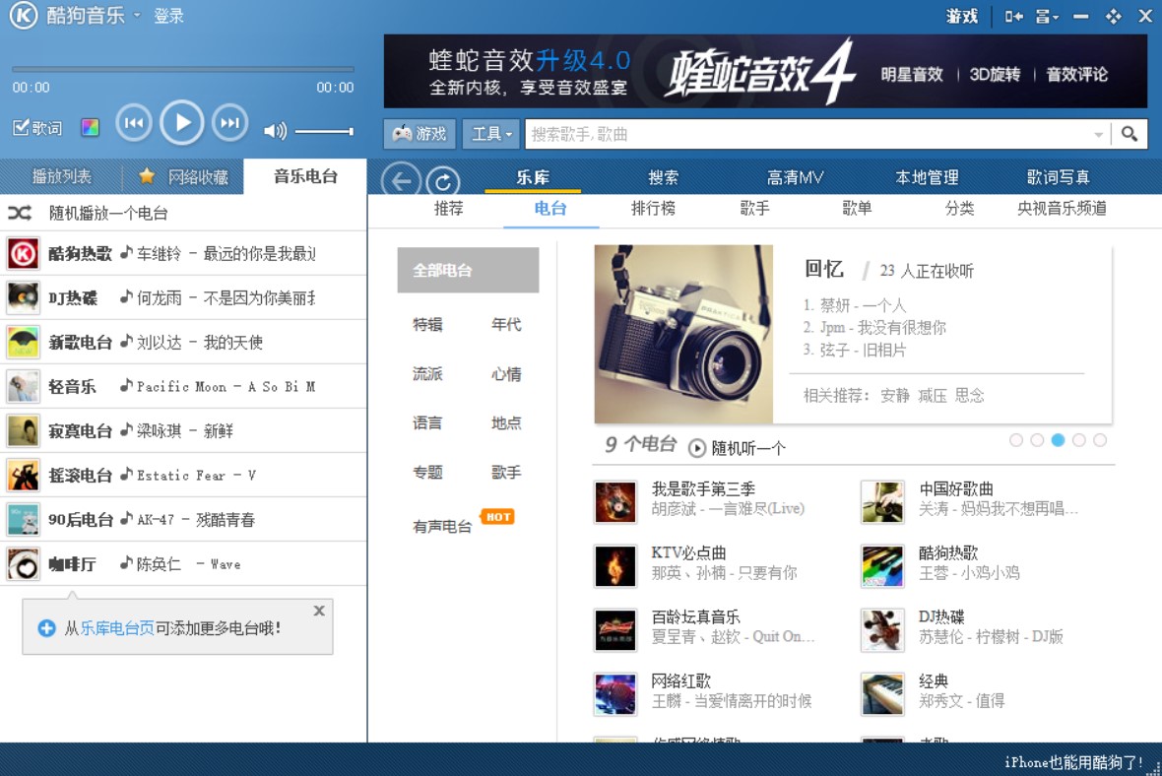Expand the 工具 dropdown menu

pos(491,134)
